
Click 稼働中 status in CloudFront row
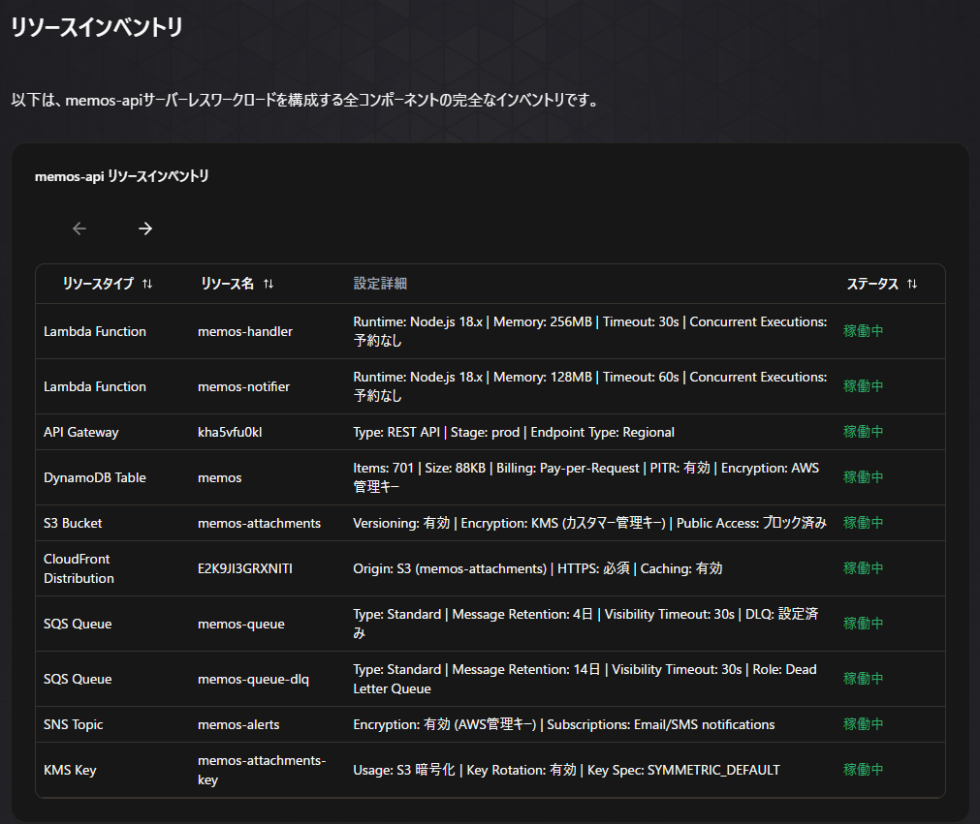pyautogui.click(x=863, y=568)
